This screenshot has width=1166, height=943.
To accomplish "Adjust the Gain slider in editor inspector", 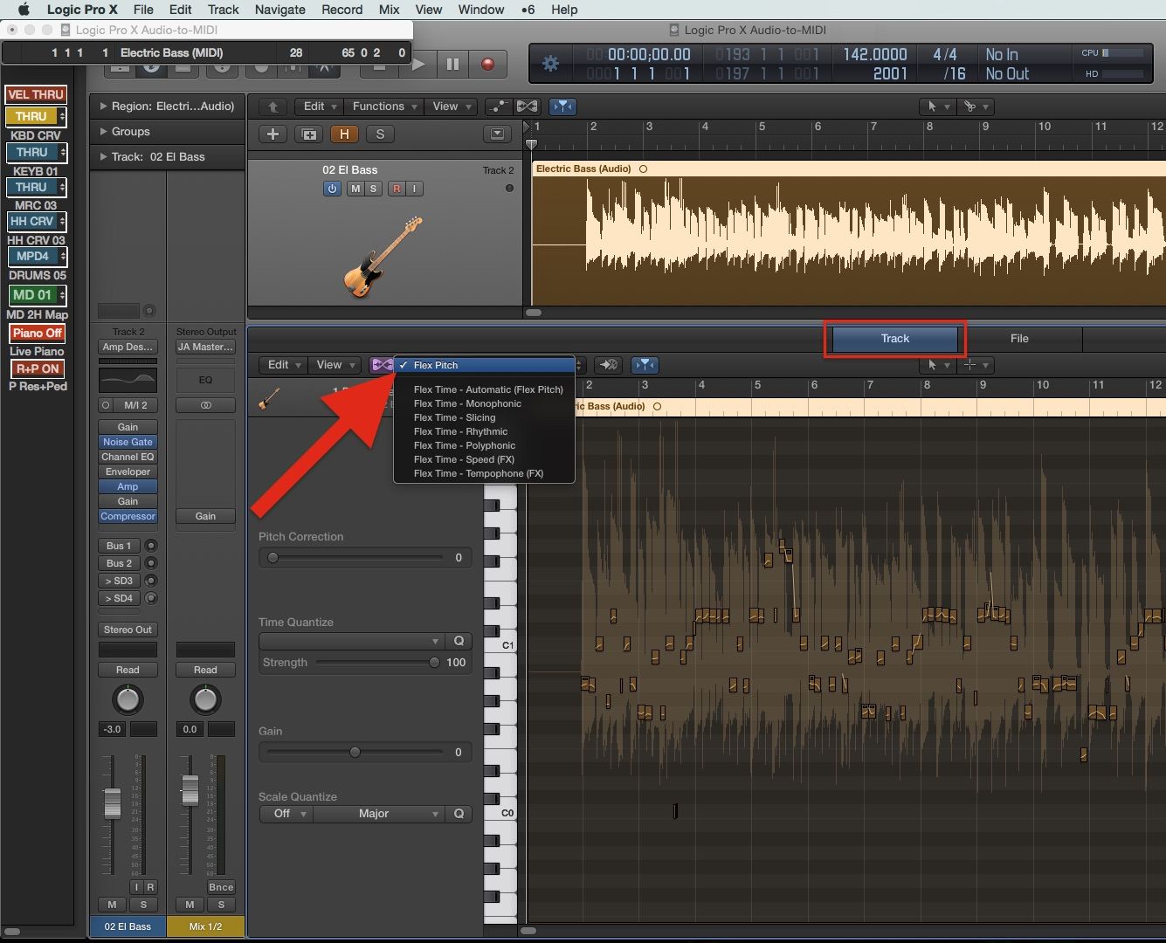I will click(x=356, y=752).
